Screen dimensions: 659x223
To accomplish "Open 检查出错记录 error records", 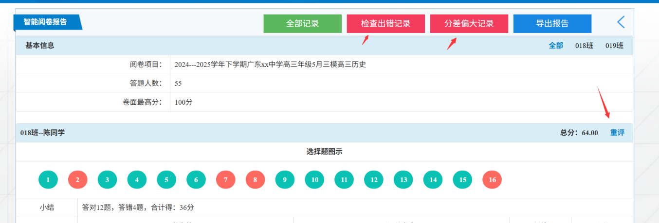I will (385, 24).
